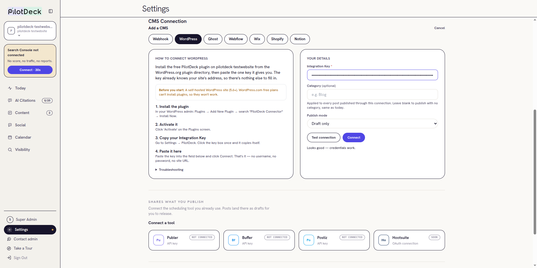The width and height of the screenshot is (537, 268).
Task: Open the Publish mode dropdown
Action: [x=372, y=124]
